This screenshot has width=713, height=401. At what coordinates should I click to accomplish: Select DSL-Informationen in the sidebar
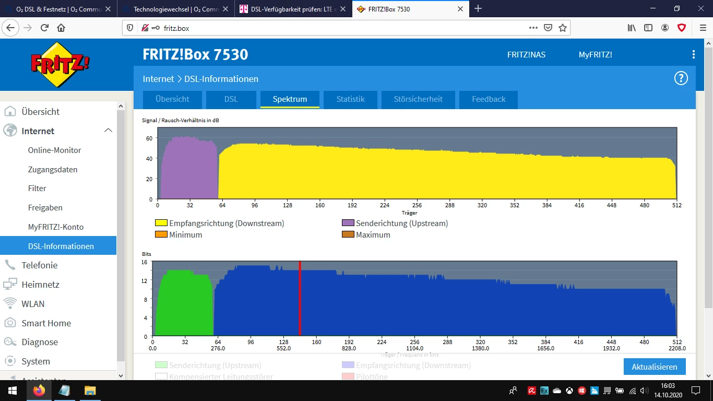pyautogui.click(x=58, y=246)
